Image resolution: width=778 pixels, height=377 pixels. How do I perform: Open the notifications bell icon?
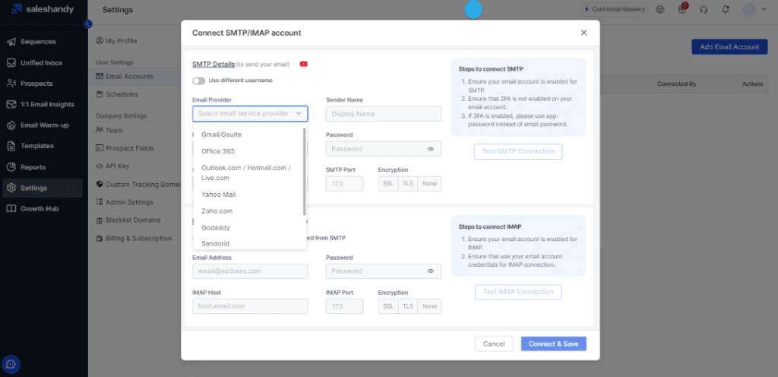[726, 9]
